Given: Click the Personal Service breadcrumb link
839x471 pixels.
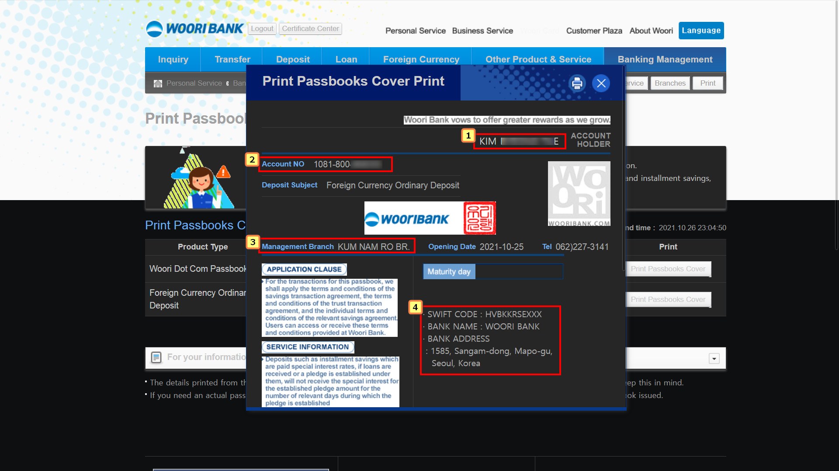Looking at the screenshot, I should (194, 83).
